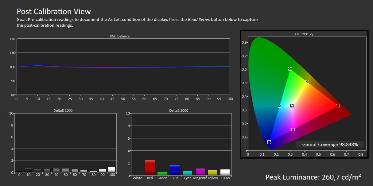The width and height of the screenshot is (373, 186).
Task: Click the DeltaE 2000 title above grayscale chart
Action: click(x=63, y=110)
